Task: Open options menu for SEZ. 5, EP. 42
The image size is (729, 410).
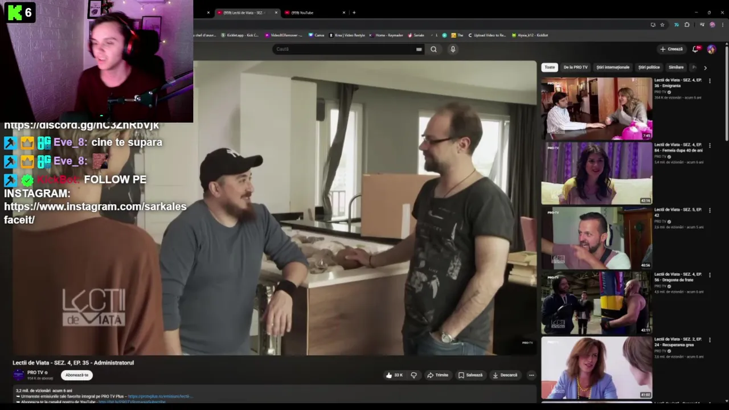Action: pos(710,210)
